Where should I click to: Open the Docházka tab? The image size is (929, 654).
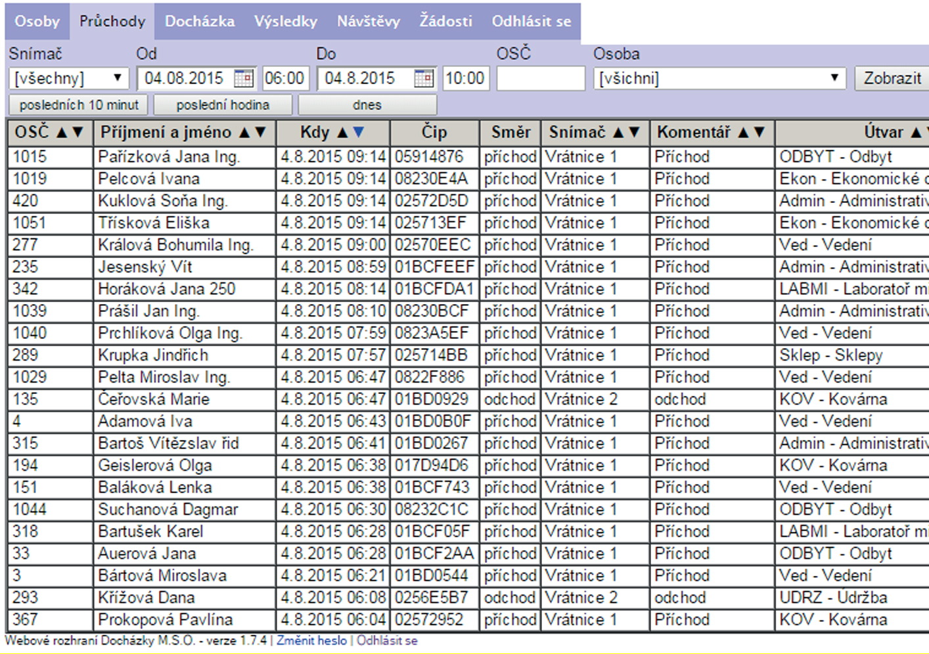(x=200, y=21)
